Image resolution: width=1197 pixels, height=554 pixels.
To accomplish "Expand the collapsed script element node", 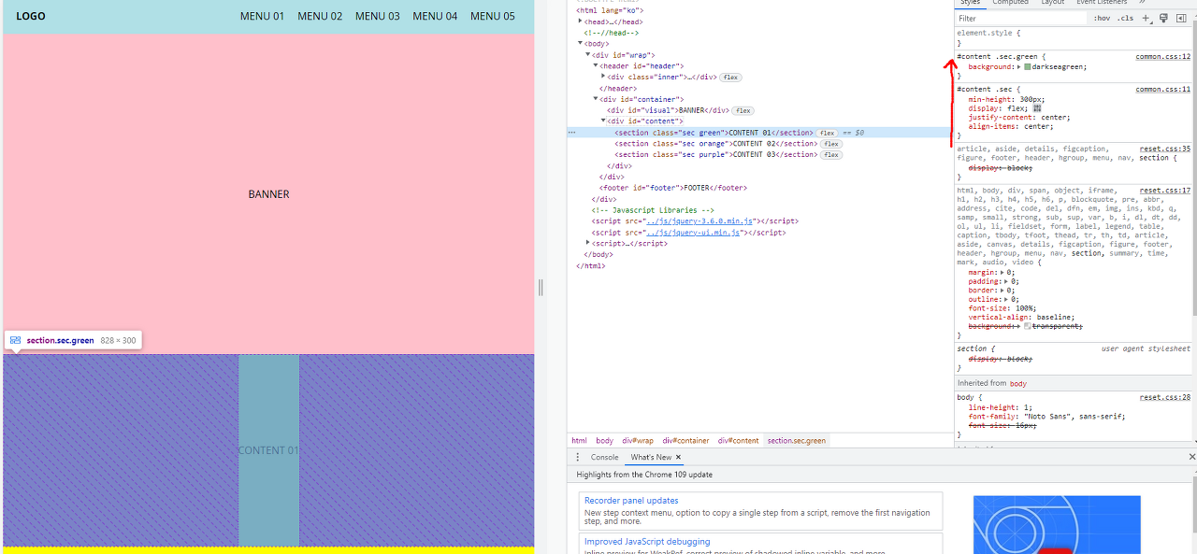I will [x=588, y=243].
